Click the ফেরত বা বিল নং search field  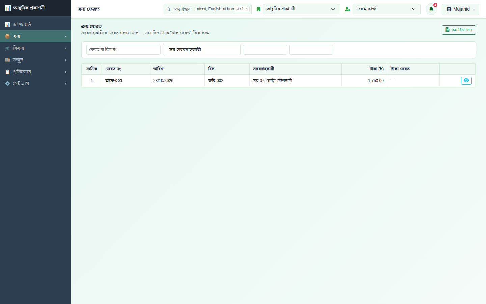(x=124, y=50)
